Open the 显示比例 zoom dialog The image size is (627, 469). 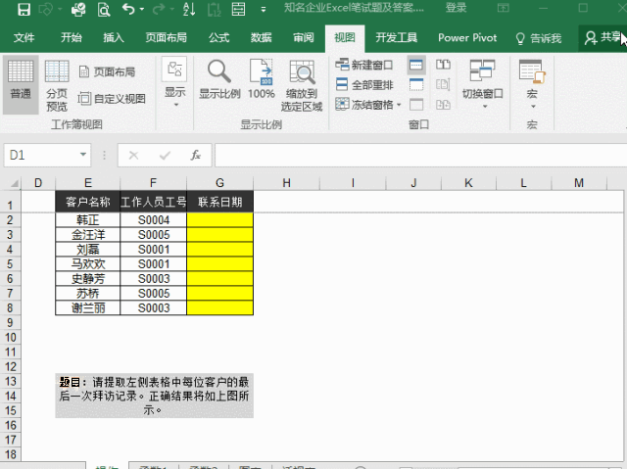[x=219, y=80]
